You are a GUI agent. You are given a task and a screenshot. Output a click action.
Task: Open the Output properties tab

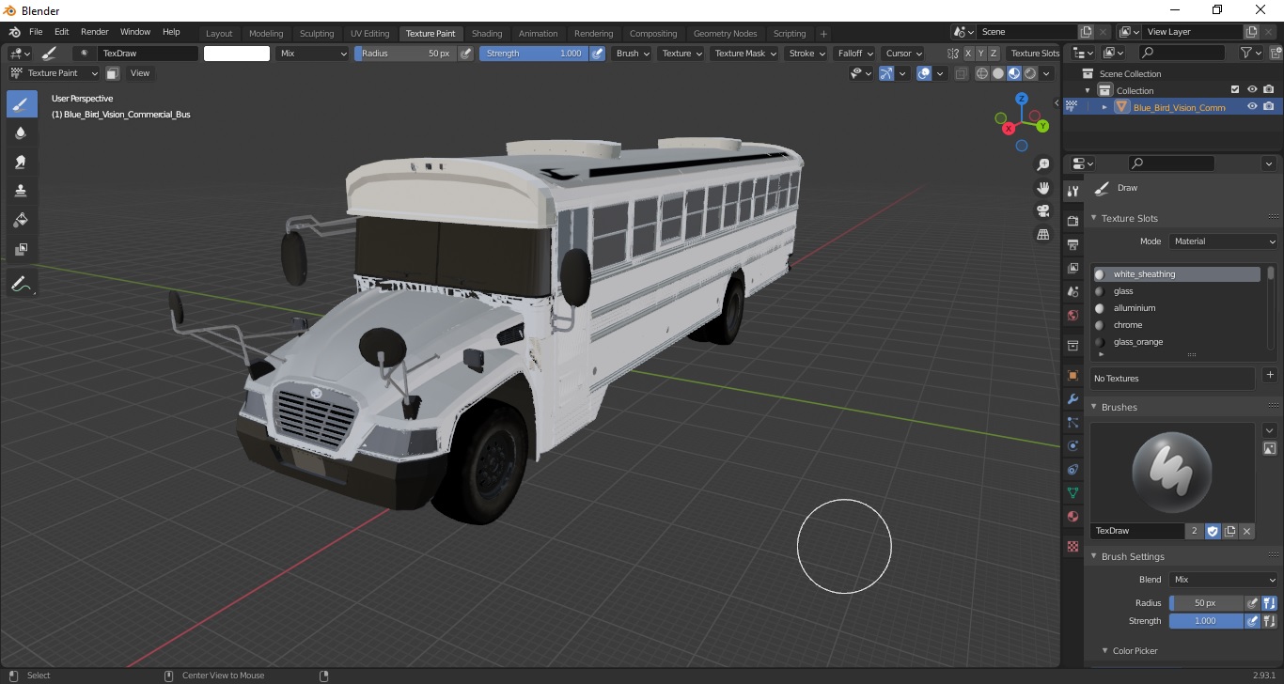click(x=1073, y=244)
